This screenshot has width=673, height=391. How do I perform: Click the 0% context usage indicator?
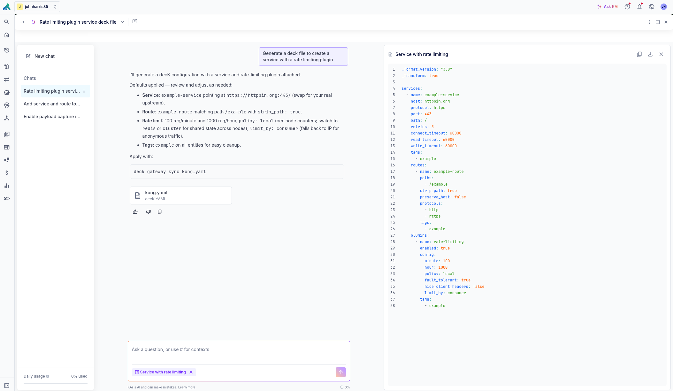tap(345, 387)
